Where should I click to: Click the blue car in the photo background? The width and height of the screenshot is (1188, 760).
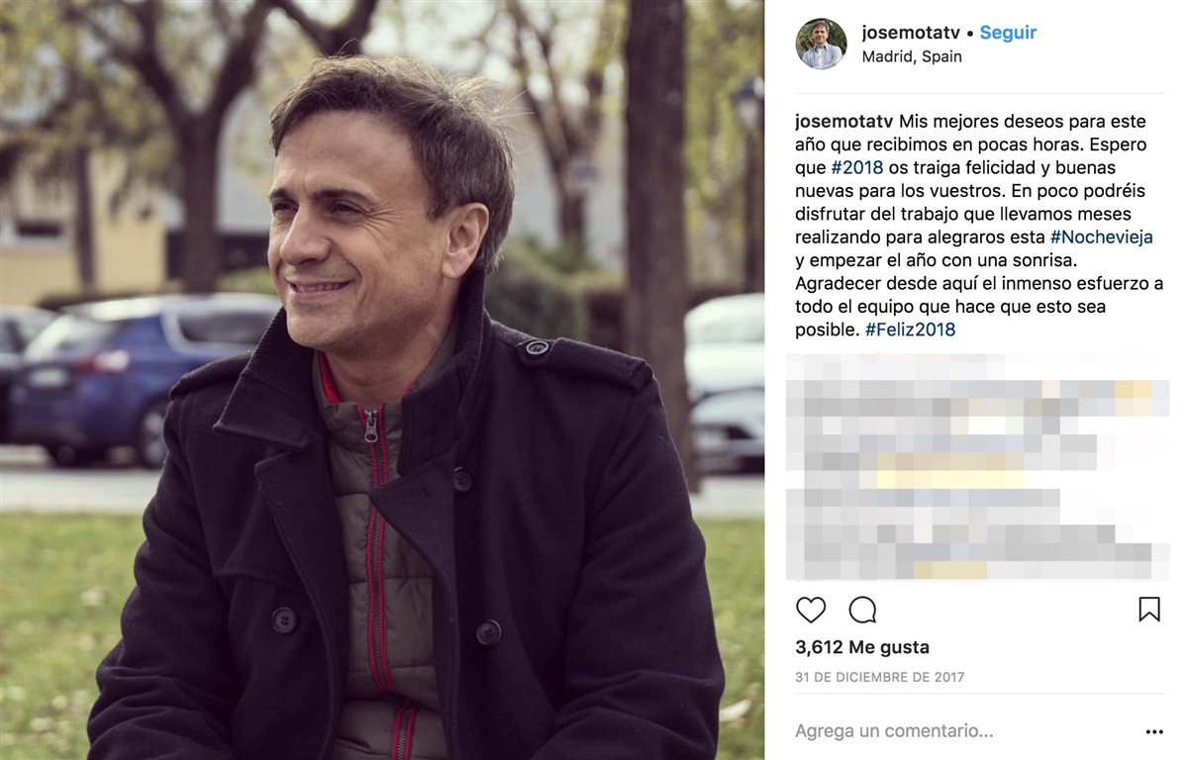click(144, 371)
